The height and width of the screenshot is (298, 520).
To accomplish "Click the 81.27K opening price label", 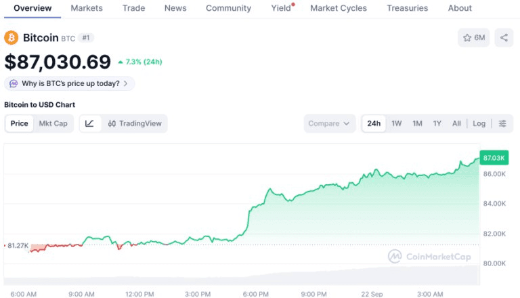I will point(18,246).
